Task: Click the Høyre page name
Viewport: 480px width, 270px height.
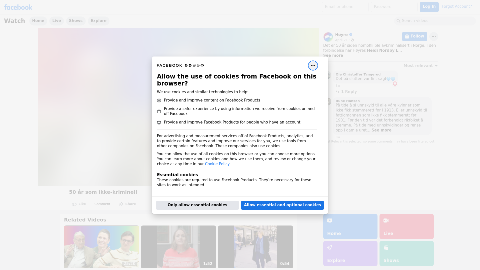Action: [x=341, y=35]
